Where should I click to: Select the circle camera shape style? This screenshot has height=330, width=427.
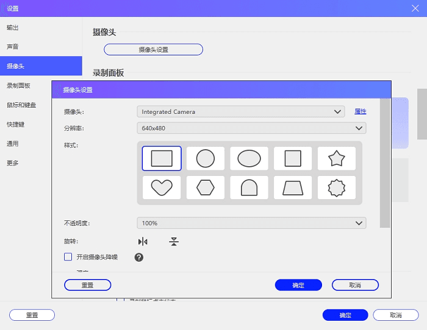coord(206,158)
